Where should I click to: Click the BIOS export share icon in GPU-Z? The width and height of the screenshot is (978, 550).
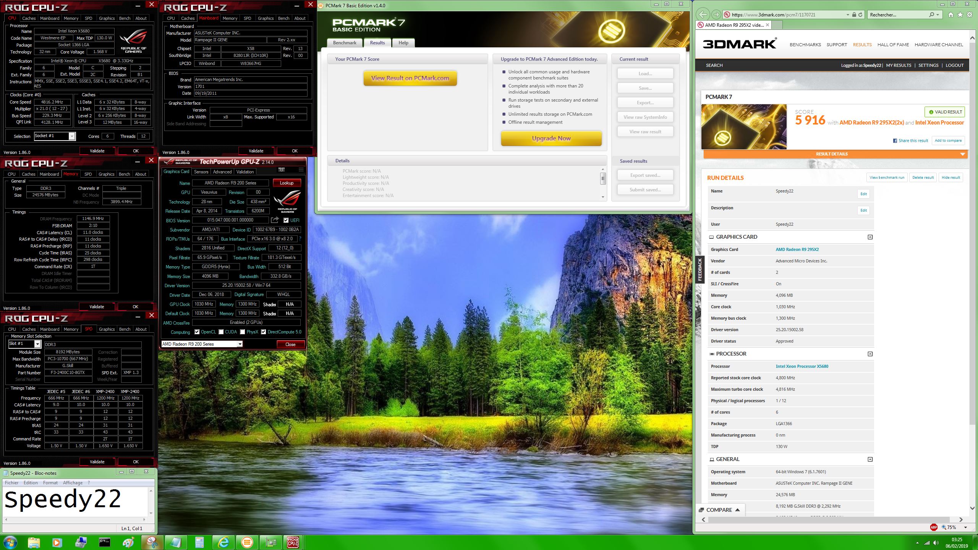point(275,220)
